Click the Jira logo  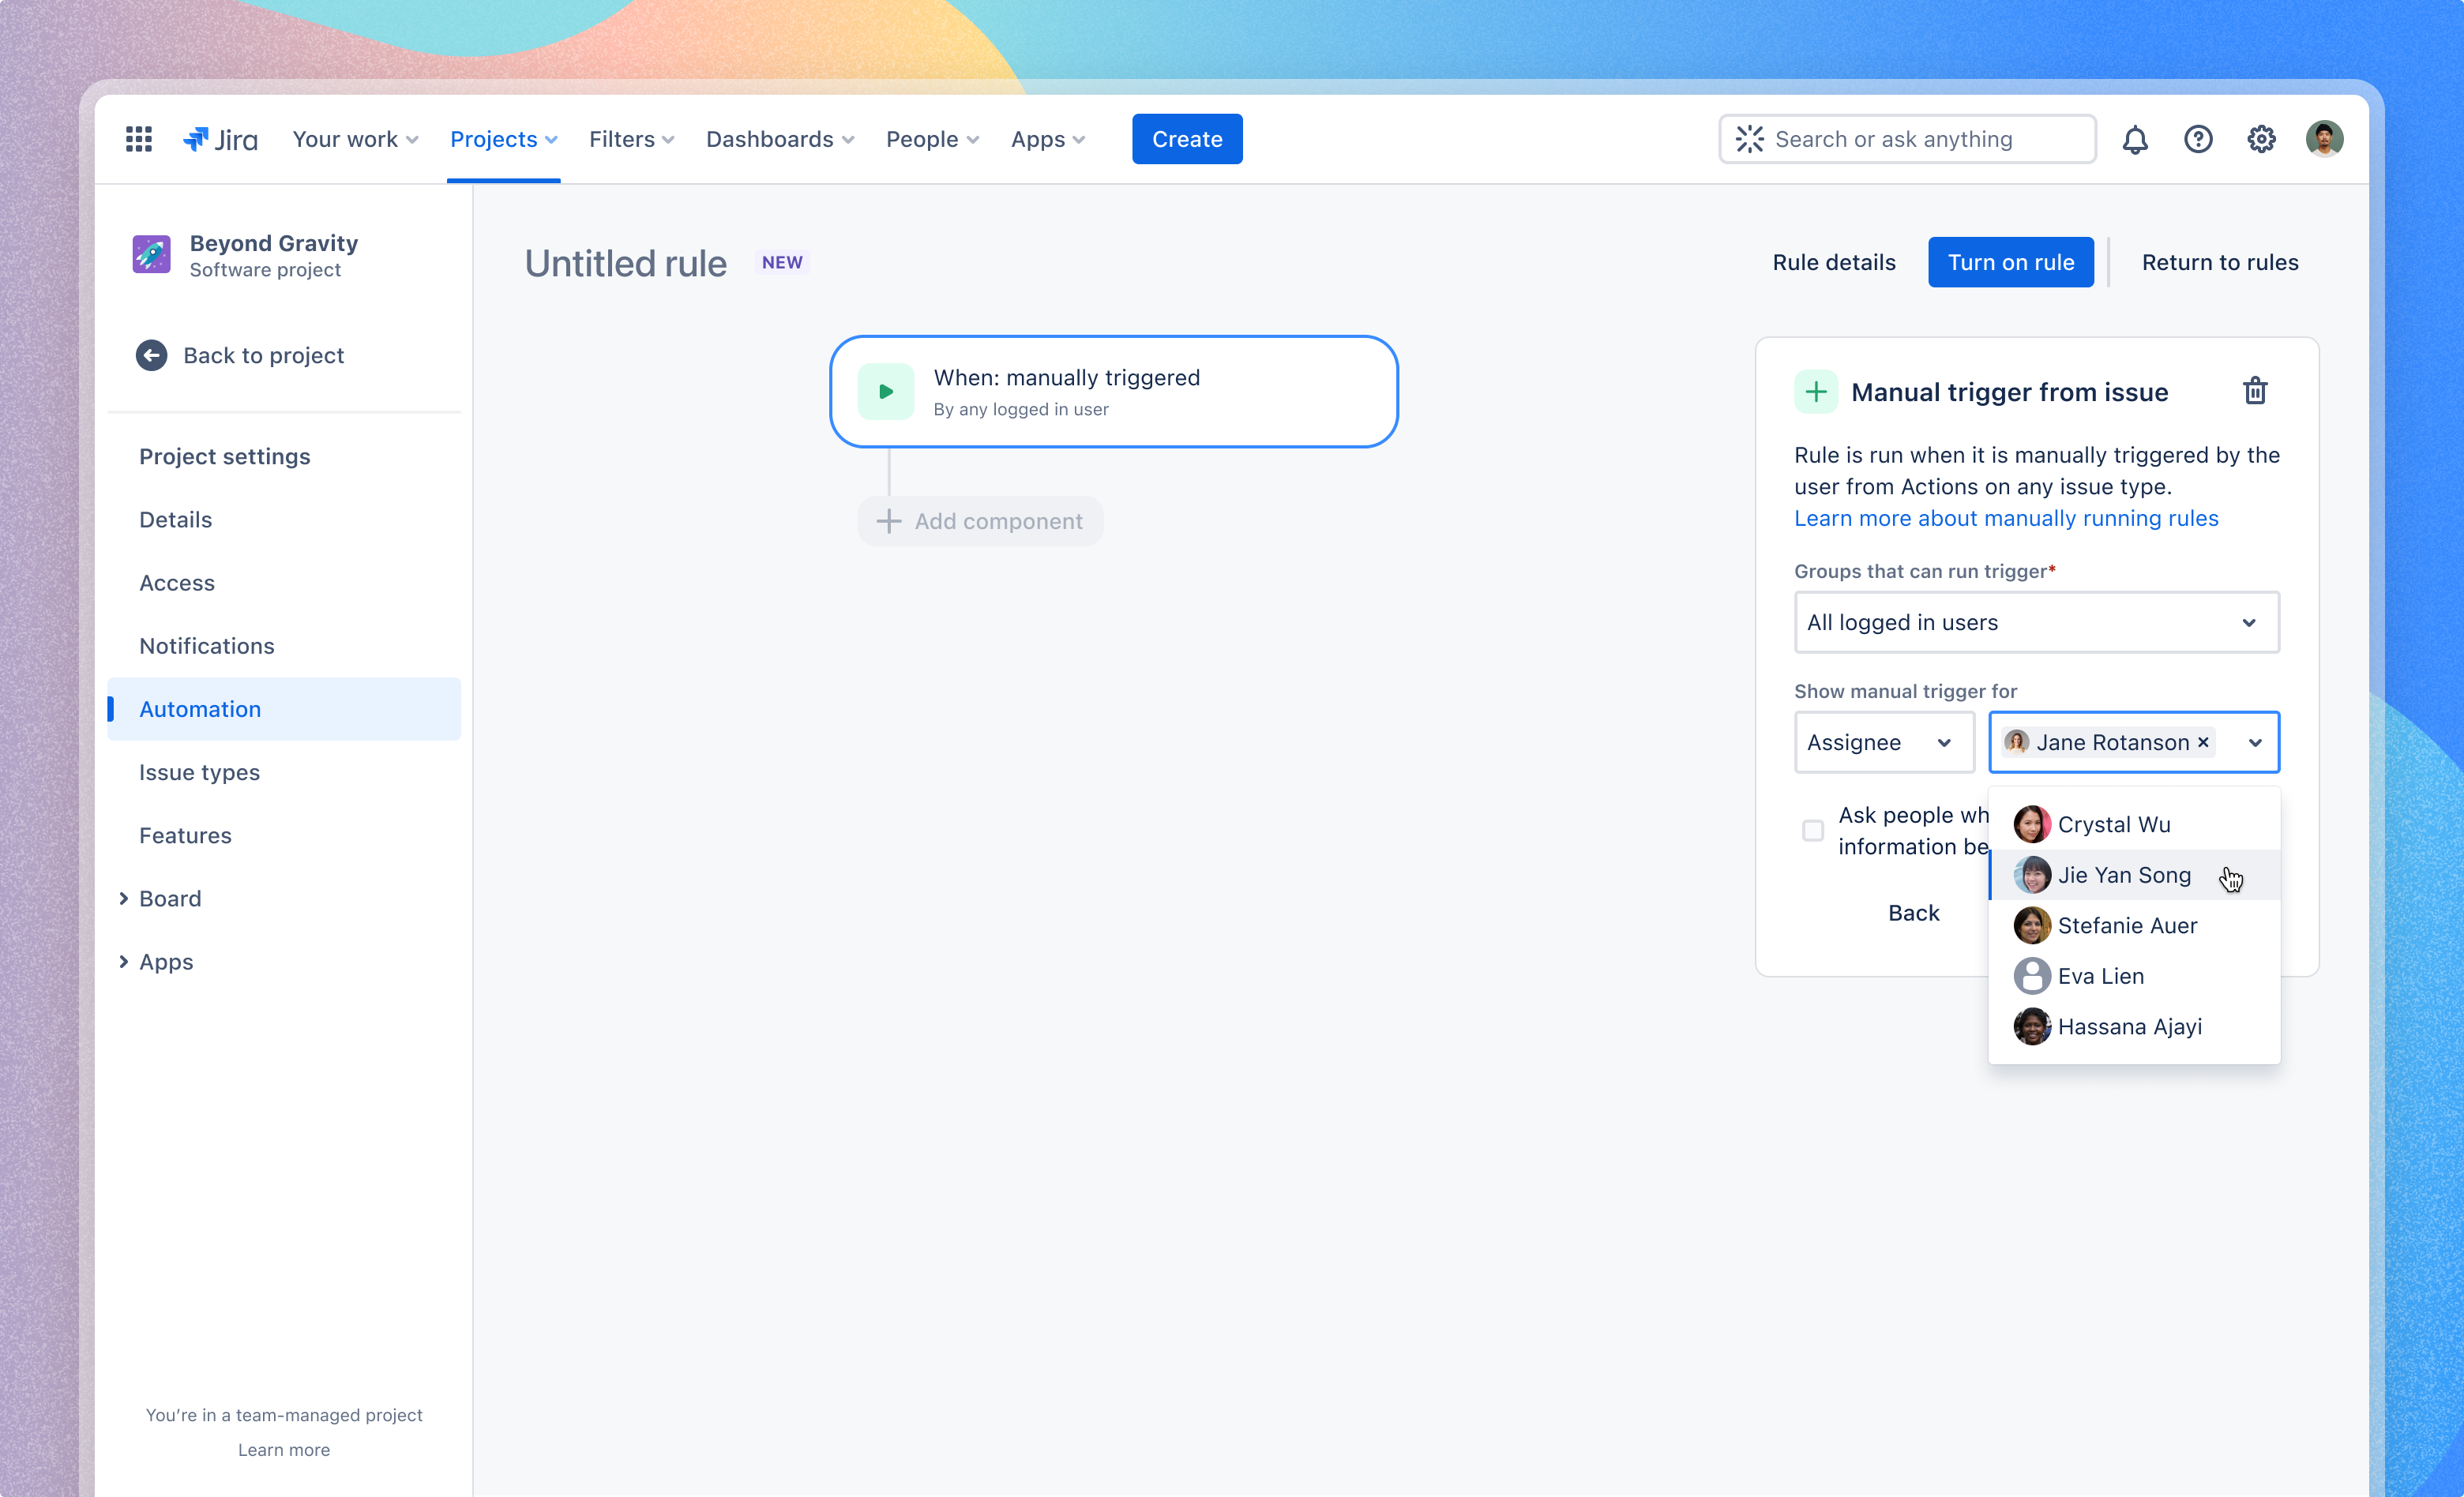[x=220, y=139]
